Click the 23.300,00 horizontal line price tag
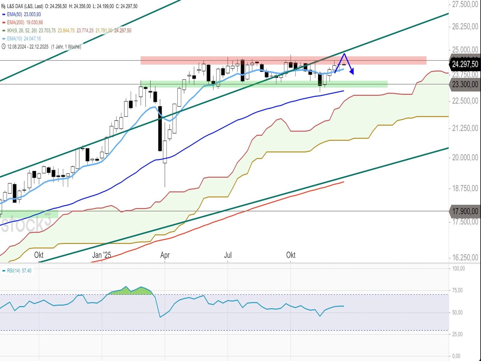Image resolution: width=481 pixels, height=361 pixels. pyautogui.click(x=465, y=85)
